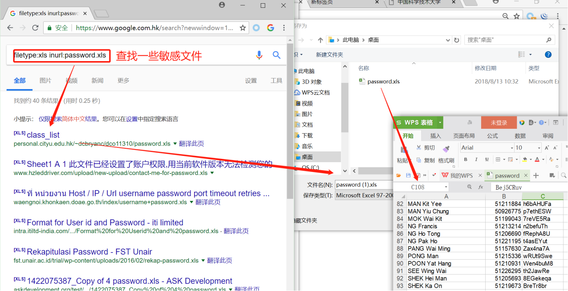The height and width of the screenshot is (291, 568).
Task: Open the 公式 ribbon tab in WPS
Action: (493, 136)
